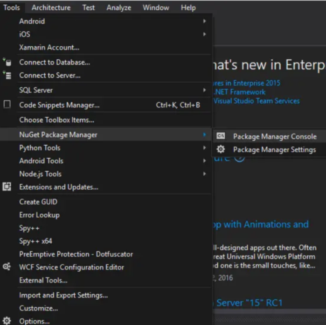Click the Options gear icon
Image resolution: width=326 pixels, height=325 pixels.
(7, 321)
